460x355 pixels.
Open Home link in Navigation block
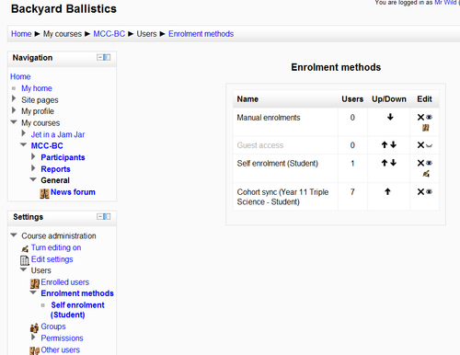tap(20, 76)
